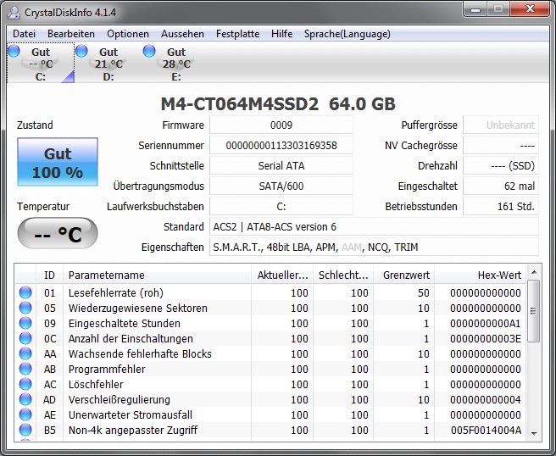Screen dimensions: 556x456
Task: Select drive E: at 28 °C
Action: [176, 63]
